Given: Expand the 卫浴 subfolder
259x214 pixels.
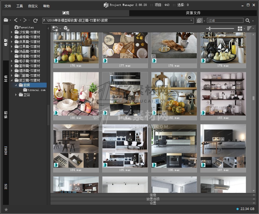Looking at the screenshot, I should tap(16, 95).
